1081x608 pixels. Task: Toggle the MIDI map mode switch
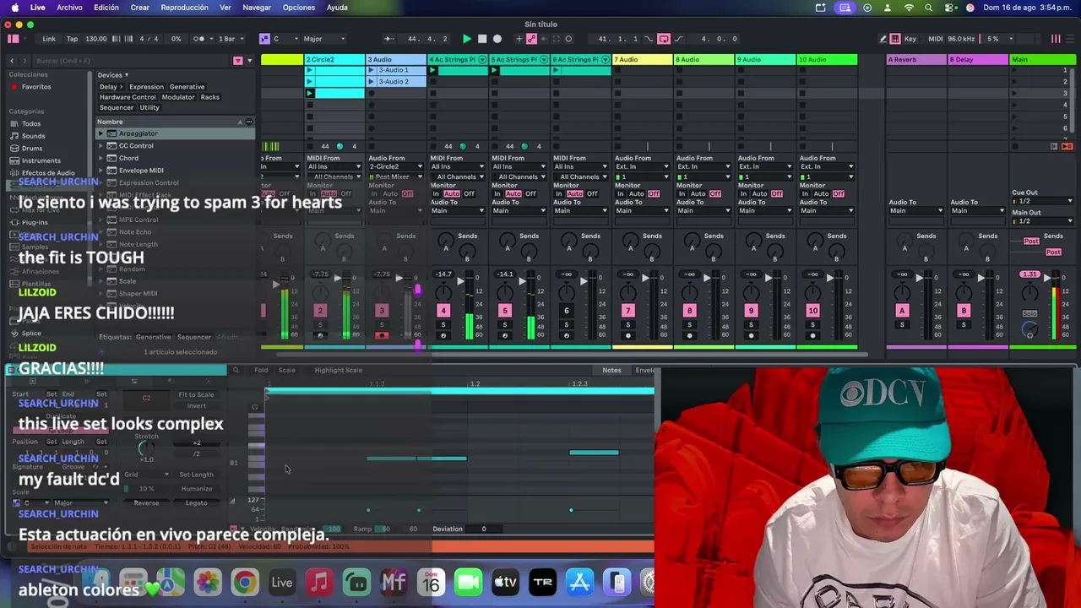[x=935, y=39]
